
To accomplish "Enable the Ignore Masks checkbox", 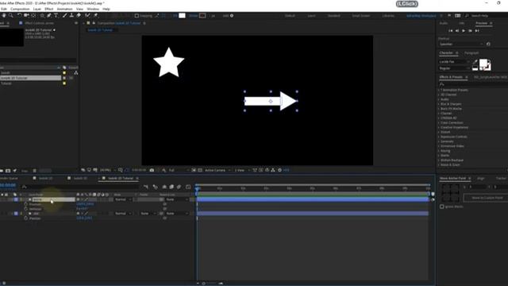I will (x=442, y=207).
